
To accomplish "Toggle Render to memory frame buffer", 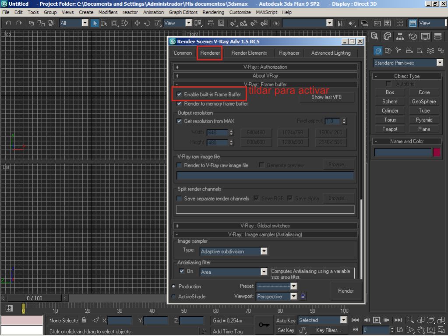I will [x=179, y=104].
